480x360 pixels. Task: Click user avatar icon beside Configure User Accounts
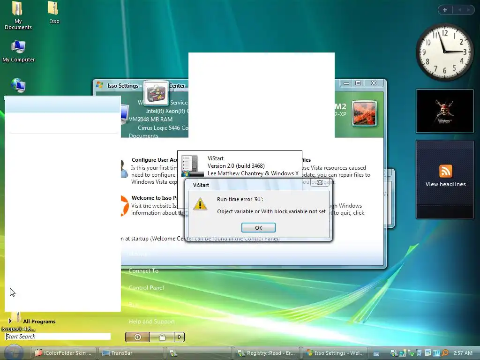(124, 169)
